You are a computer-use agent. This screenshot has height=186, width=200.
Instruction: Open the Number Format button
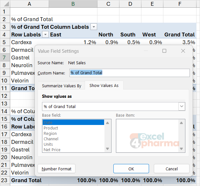(x=56, y=169)
